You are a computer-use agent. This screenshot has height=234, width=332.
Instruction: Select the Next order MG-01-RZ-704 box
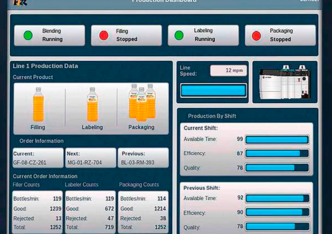(x=90, y=158)
